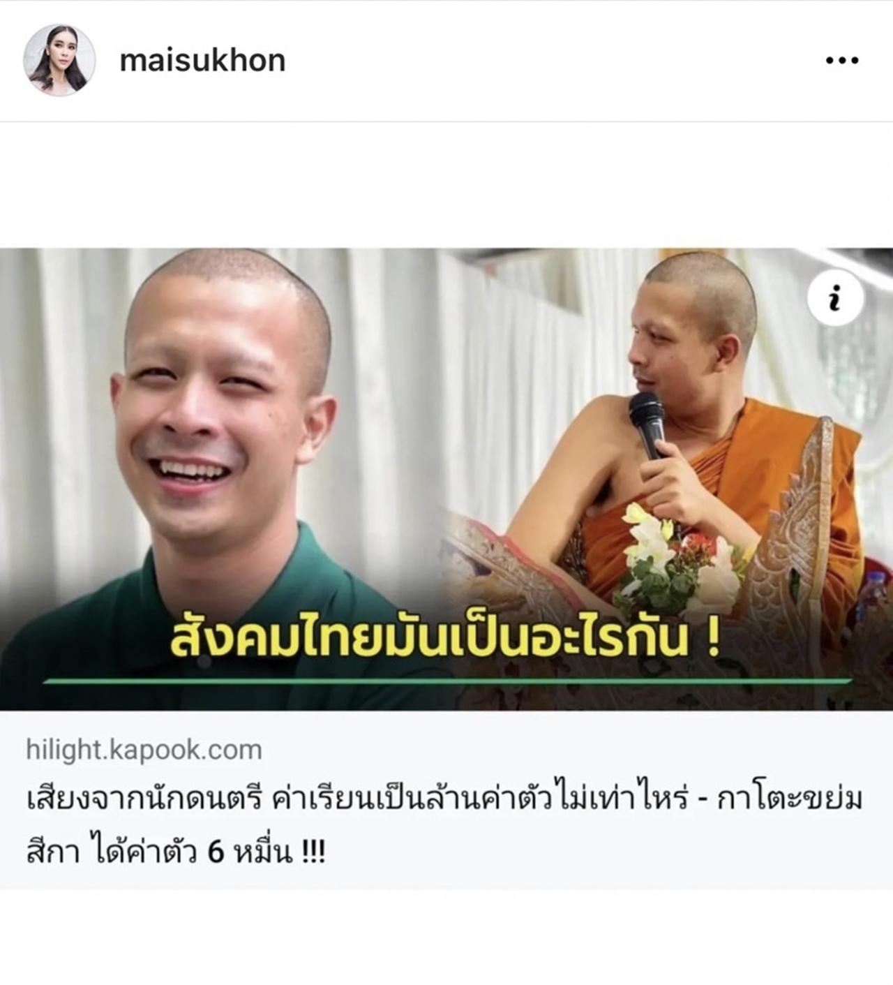Viewport: 893px width, 985px height.
Task: Click the gray link preview card footer
Action: (x=446, y=800)
